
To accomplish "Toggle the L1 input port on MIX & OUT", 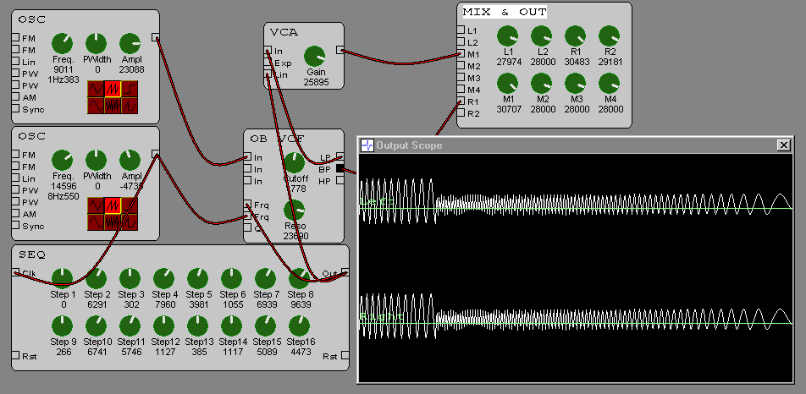I will [x=461, y=30].
